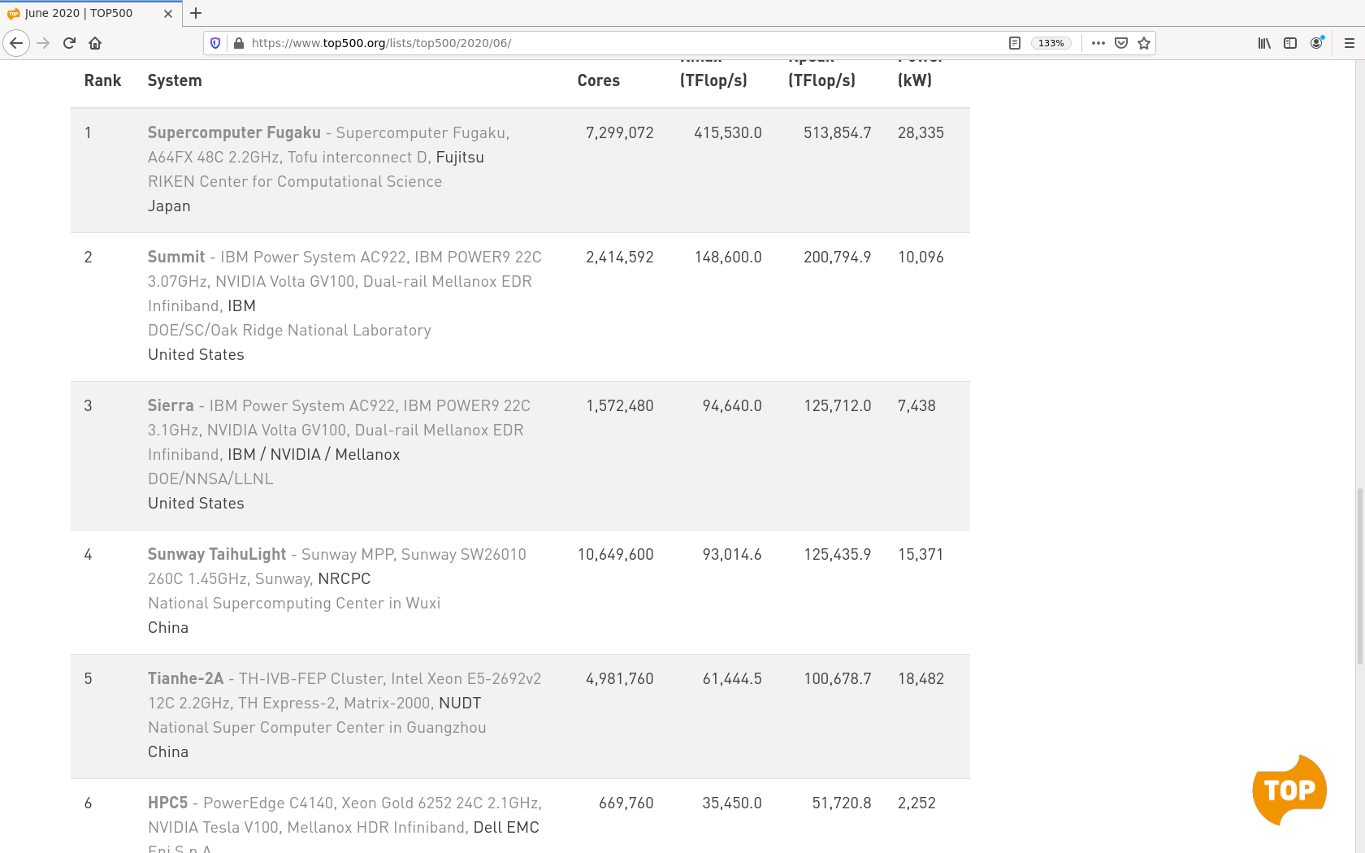Save page to Pocket
Screen dimensions: 1365x853
click(1121, 43)
